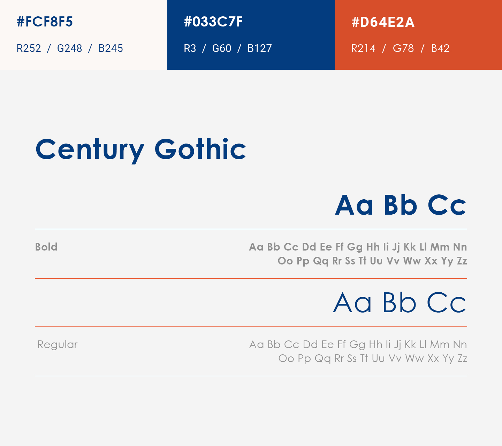The height and width of the screenshot is (446, 502).
Task: Click the divider line above the Bold label
Action: (251, 229)
